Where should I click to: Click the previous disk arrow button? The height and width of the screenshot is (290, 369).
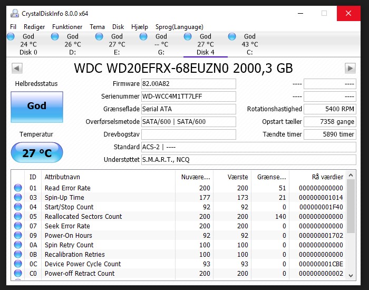point(17,69)
